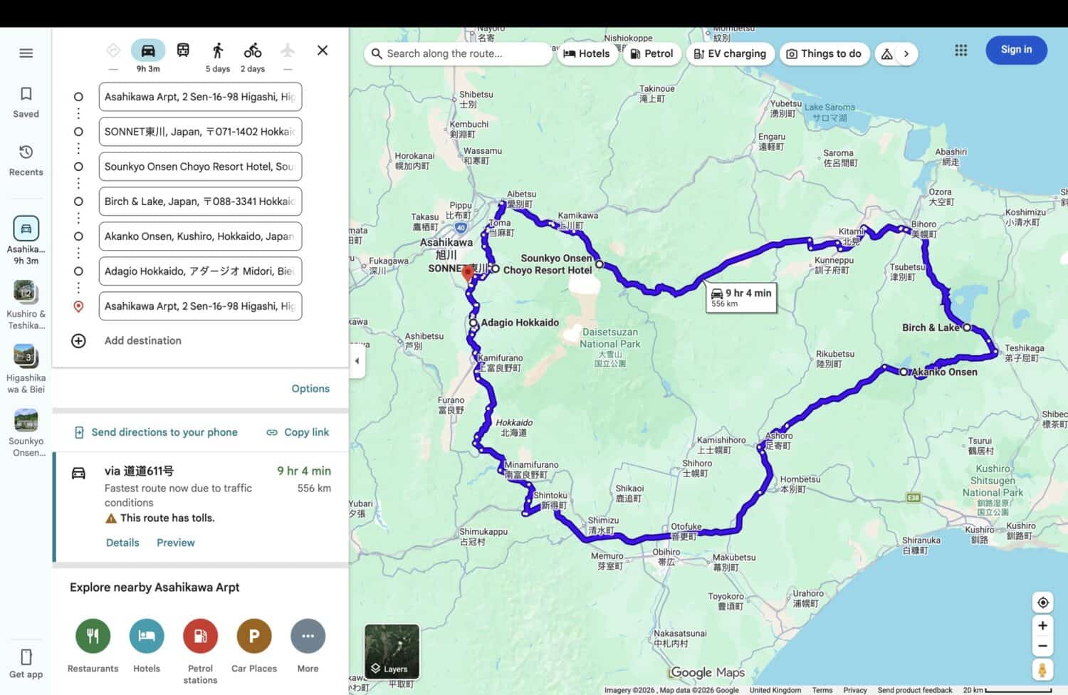Explore nearby Car Places
The image size is (1068, 695).
254,636
